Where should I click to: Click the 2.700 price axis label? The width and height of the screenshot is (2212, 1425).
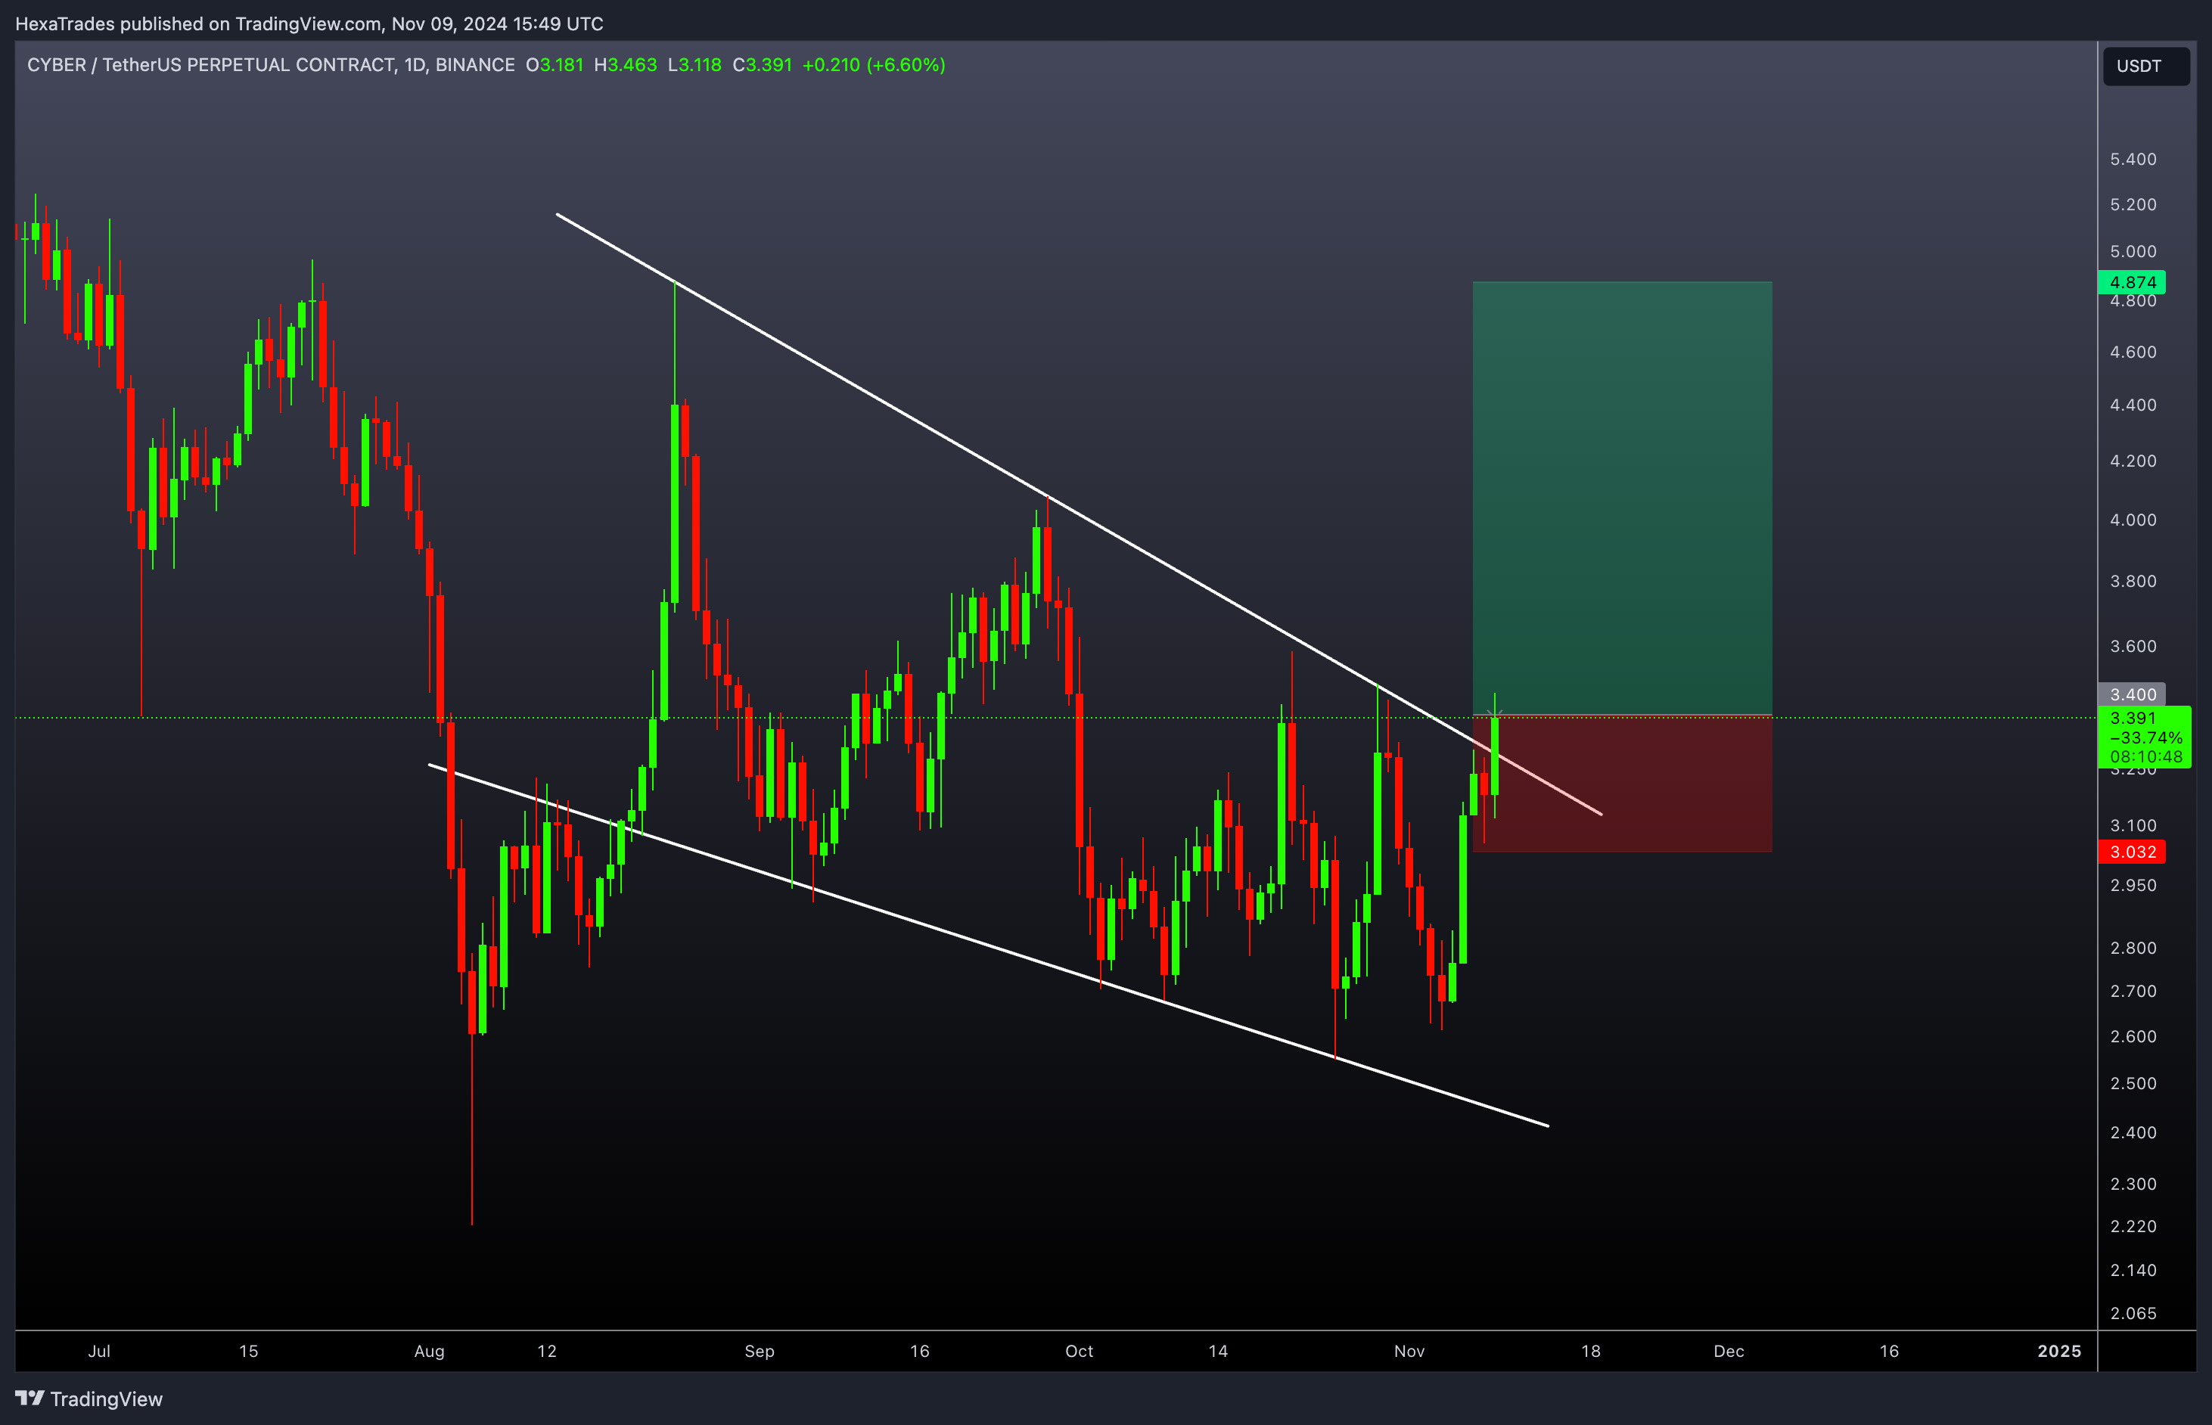2133,991
